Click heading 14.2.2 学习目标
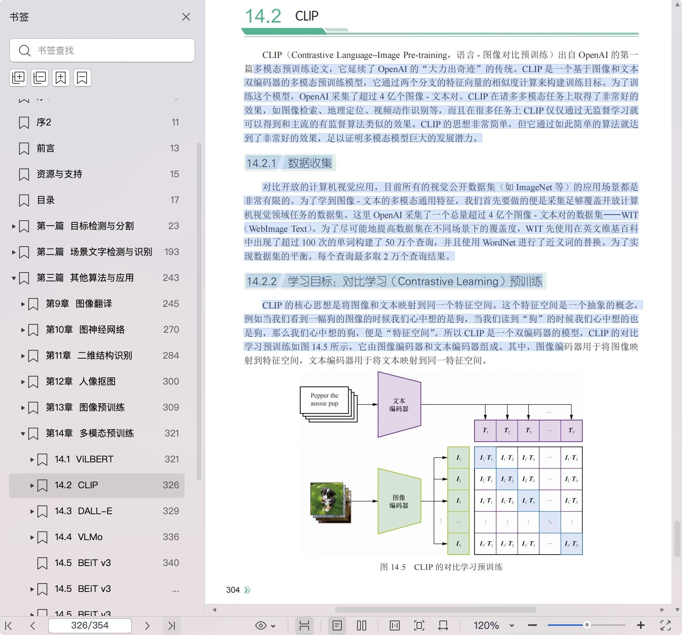 click(394, 281)
